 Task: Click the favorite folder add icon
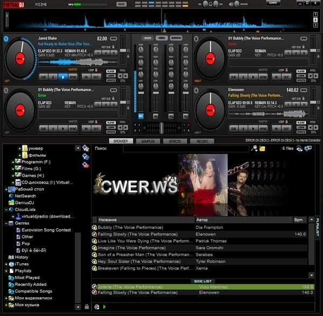(x=86, y=148)
